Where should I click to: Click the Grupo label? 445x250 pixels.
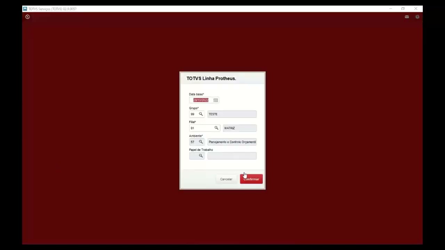click(194, 108)
